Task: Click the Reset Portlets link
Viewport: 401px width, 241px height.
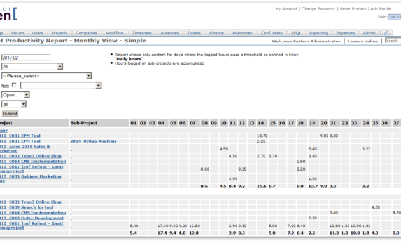Action: (x=353, y=9)
